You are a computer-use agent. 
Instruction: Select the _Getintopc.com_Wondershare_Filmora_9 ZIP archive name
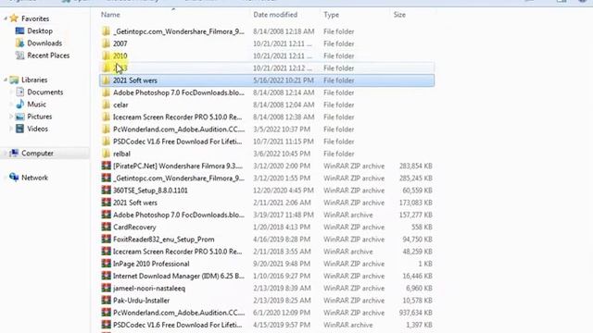click(179, 178)
